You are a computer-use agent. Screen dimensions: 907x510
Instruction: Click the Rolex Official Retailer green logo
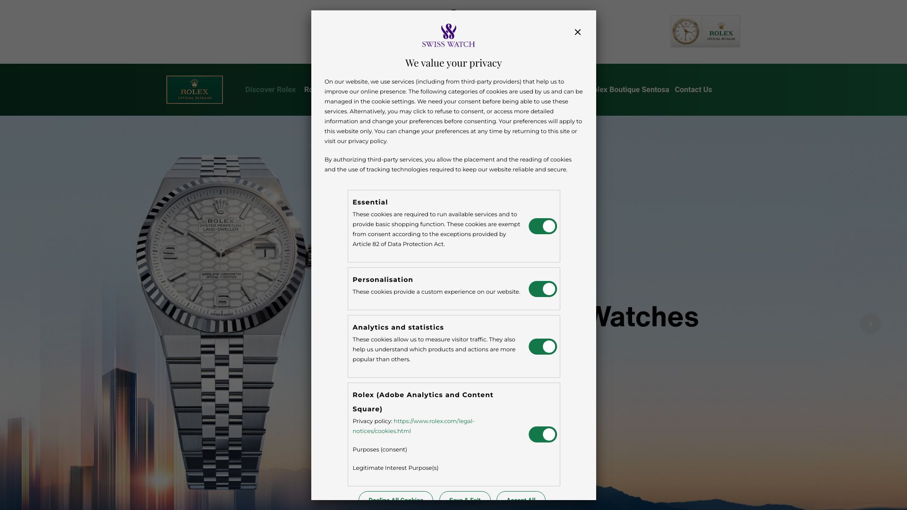pyautogui.click(x=194, y=90)
